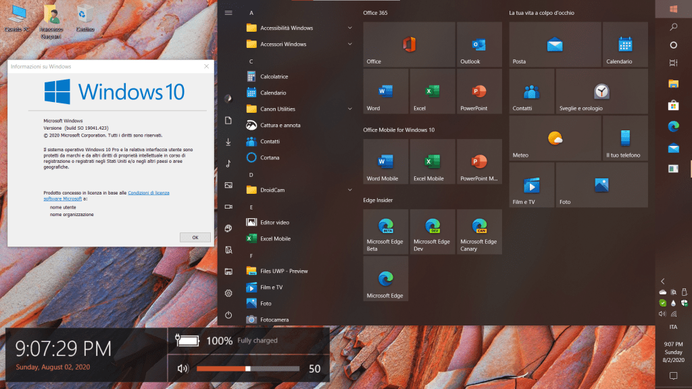Open Calcolatrice from the app list
The image size is (692, 389).
(x=274, y=76)
